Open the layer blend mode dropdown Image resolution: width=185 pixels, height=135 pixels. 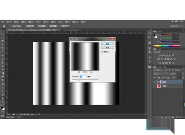click(x=161, y=74)
